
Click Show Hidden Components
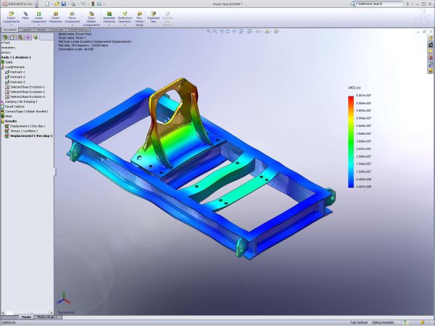tap(92, 16)
